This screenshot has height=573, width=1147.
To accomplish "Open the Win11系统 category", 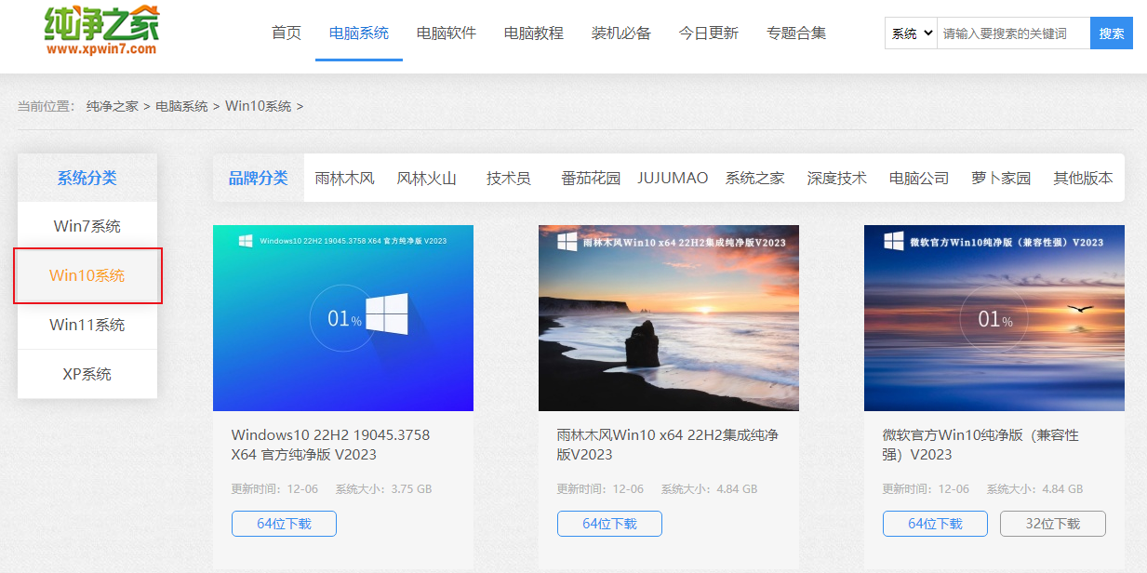I will point(87,325).
